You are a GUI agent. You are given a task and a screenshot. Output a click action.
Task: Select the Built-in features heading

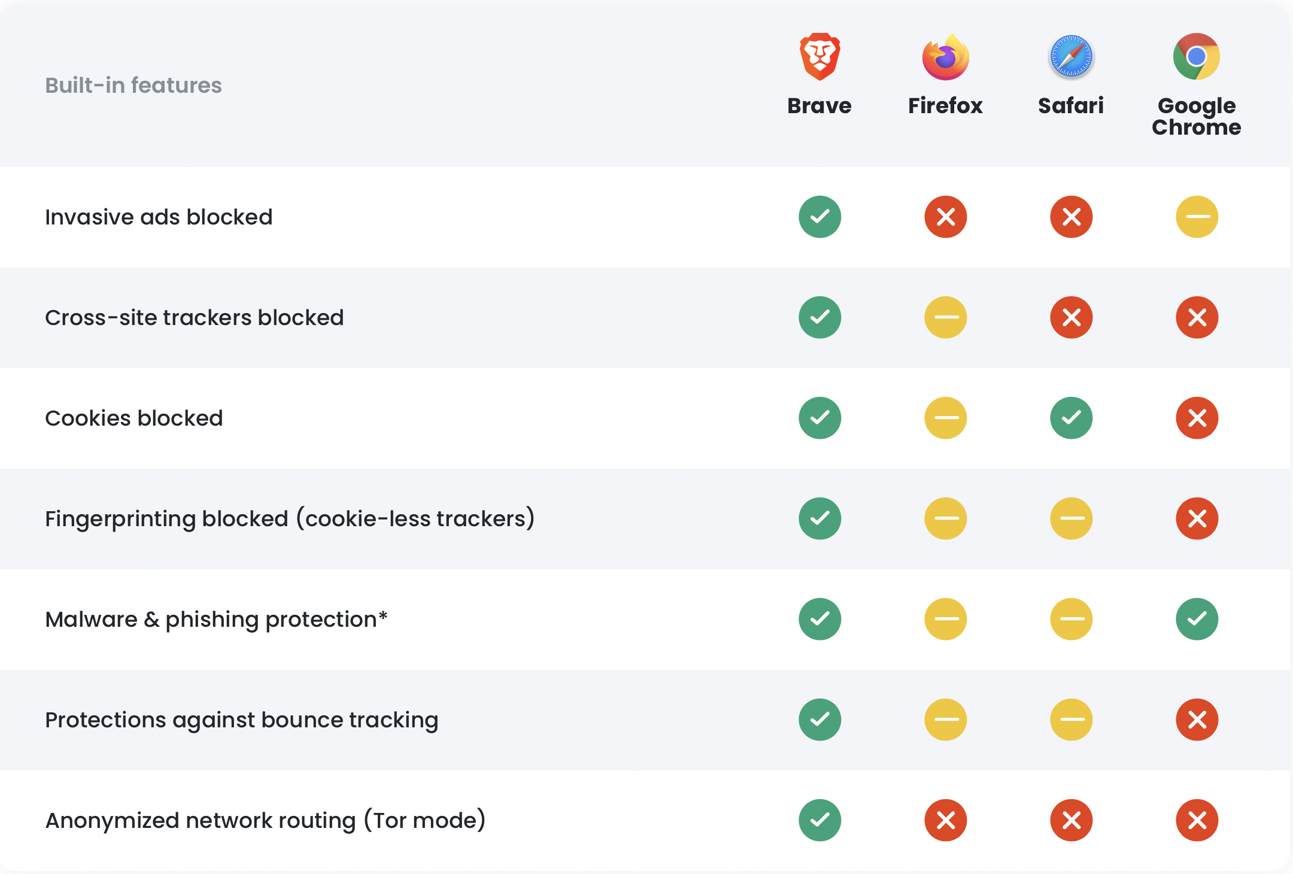133,85
